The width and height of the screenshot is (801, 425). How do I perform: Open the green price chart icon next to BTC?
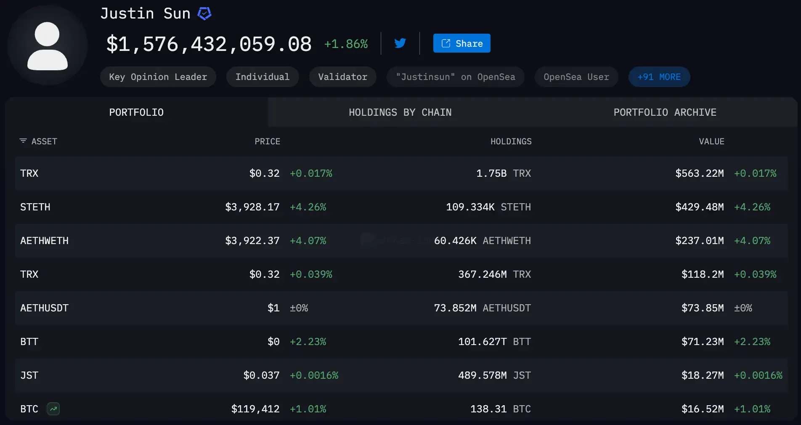tap(53, 409)
